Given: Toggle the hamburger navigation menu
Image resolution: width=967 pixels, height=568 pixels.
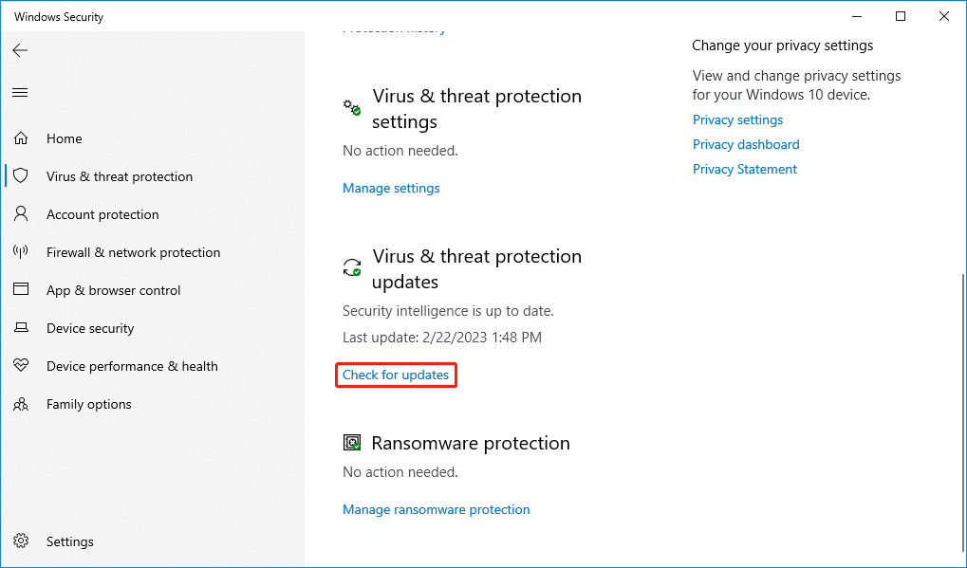Looking at the screenshot, I should pyautogui.click(x=20, y=92).
